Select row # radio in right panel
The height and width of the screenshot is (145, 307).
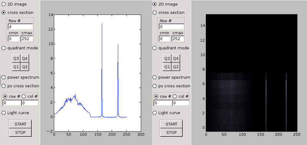tap(156, 96)
